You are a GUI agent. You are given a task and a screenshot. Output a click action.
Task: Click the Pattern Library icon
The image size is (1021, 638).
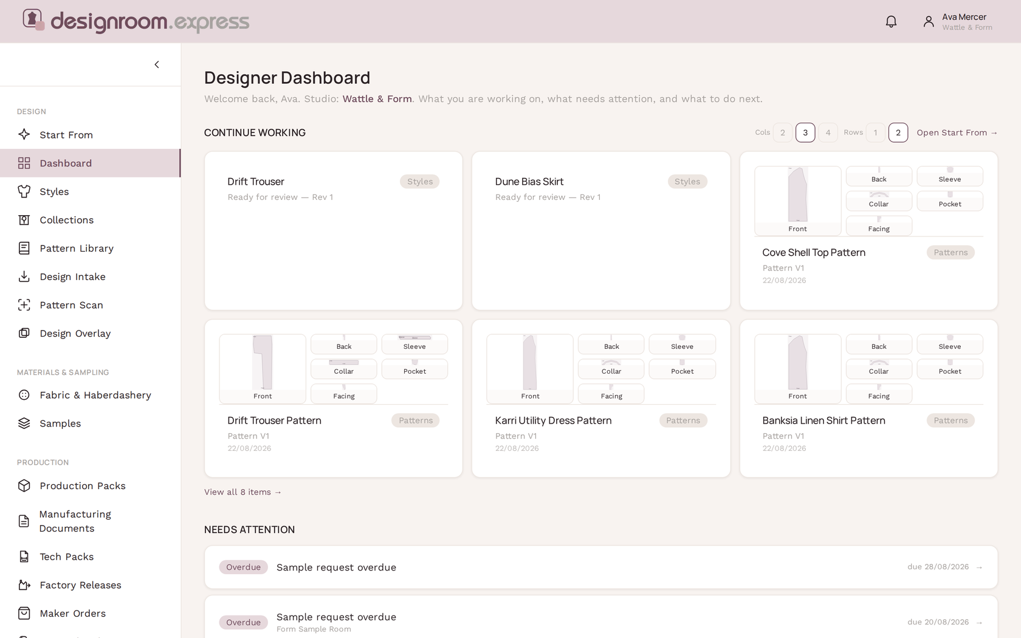24,248
